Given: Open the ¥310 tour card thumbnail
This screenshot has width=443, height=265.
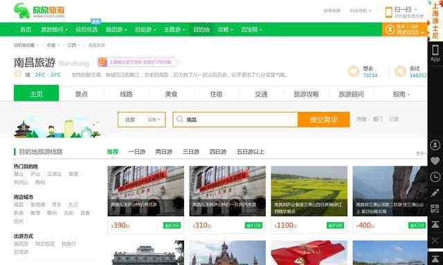Looking at the screenshot, I should pyautogui.click(x=228, y=191).
